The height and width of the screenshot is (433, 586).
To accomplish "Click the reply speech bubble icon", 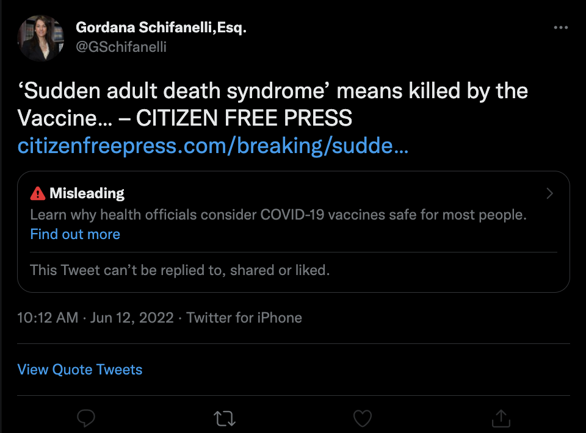I will pos(86,418).
